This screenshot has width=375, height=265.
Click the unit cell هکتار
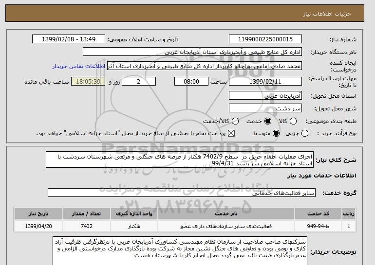point(134,226)
